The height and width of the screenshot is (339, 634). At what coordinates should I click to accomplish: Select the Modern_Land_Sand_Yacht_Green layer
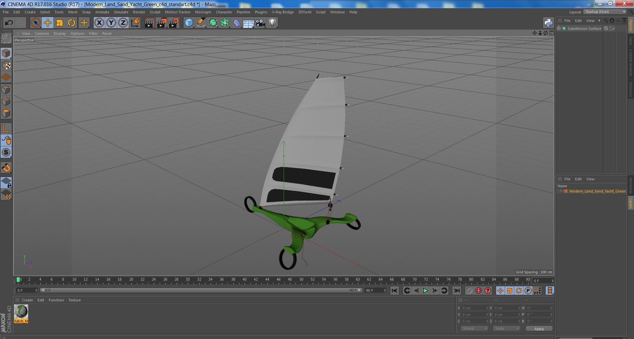[x=597, y=191]
